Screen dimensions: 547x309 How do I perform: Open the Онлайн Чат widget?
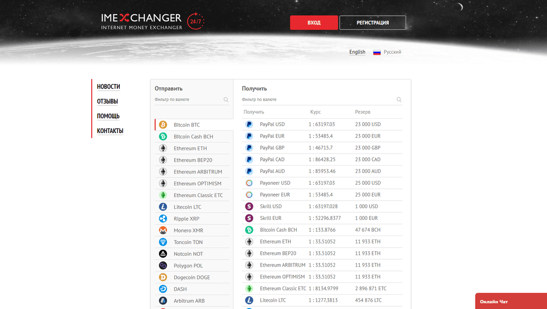tap(511, 301)
